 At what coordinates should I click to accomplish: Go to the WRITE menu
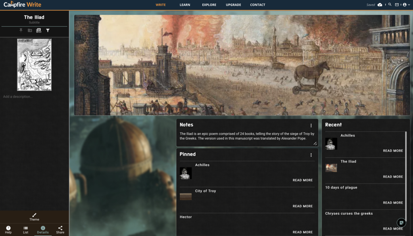point(161,5)
